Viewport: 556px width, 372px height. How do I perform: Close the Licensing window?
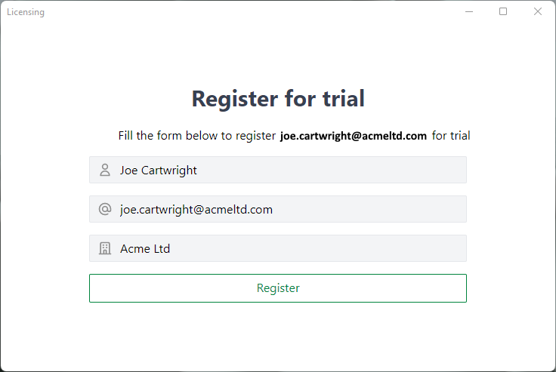[538, 11]
